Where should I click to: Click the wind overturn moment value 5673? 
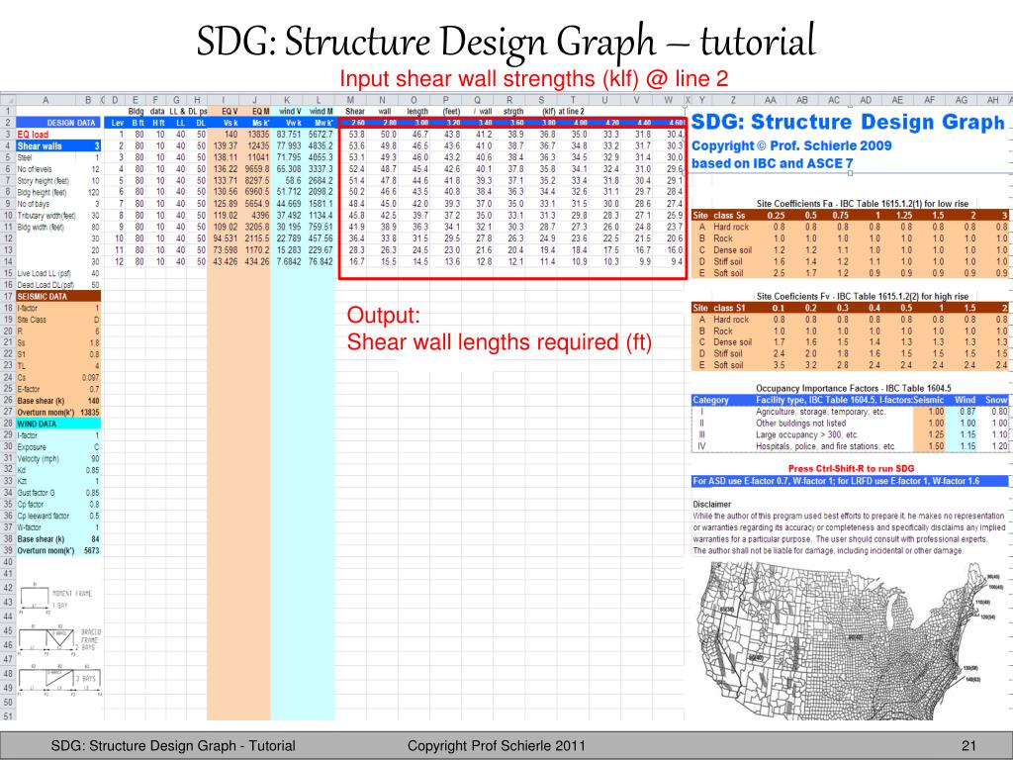point(92,550)
